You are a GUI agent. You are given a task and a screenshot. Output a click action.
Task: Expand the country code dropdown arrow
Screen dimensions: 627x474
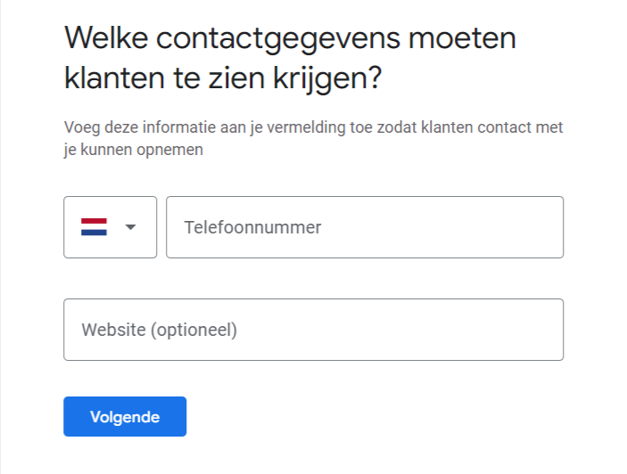click(x=130, y=227)
